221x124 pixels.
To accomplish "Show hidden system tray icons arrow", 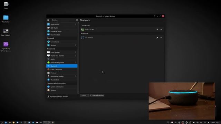I will (x=208, y=123).
